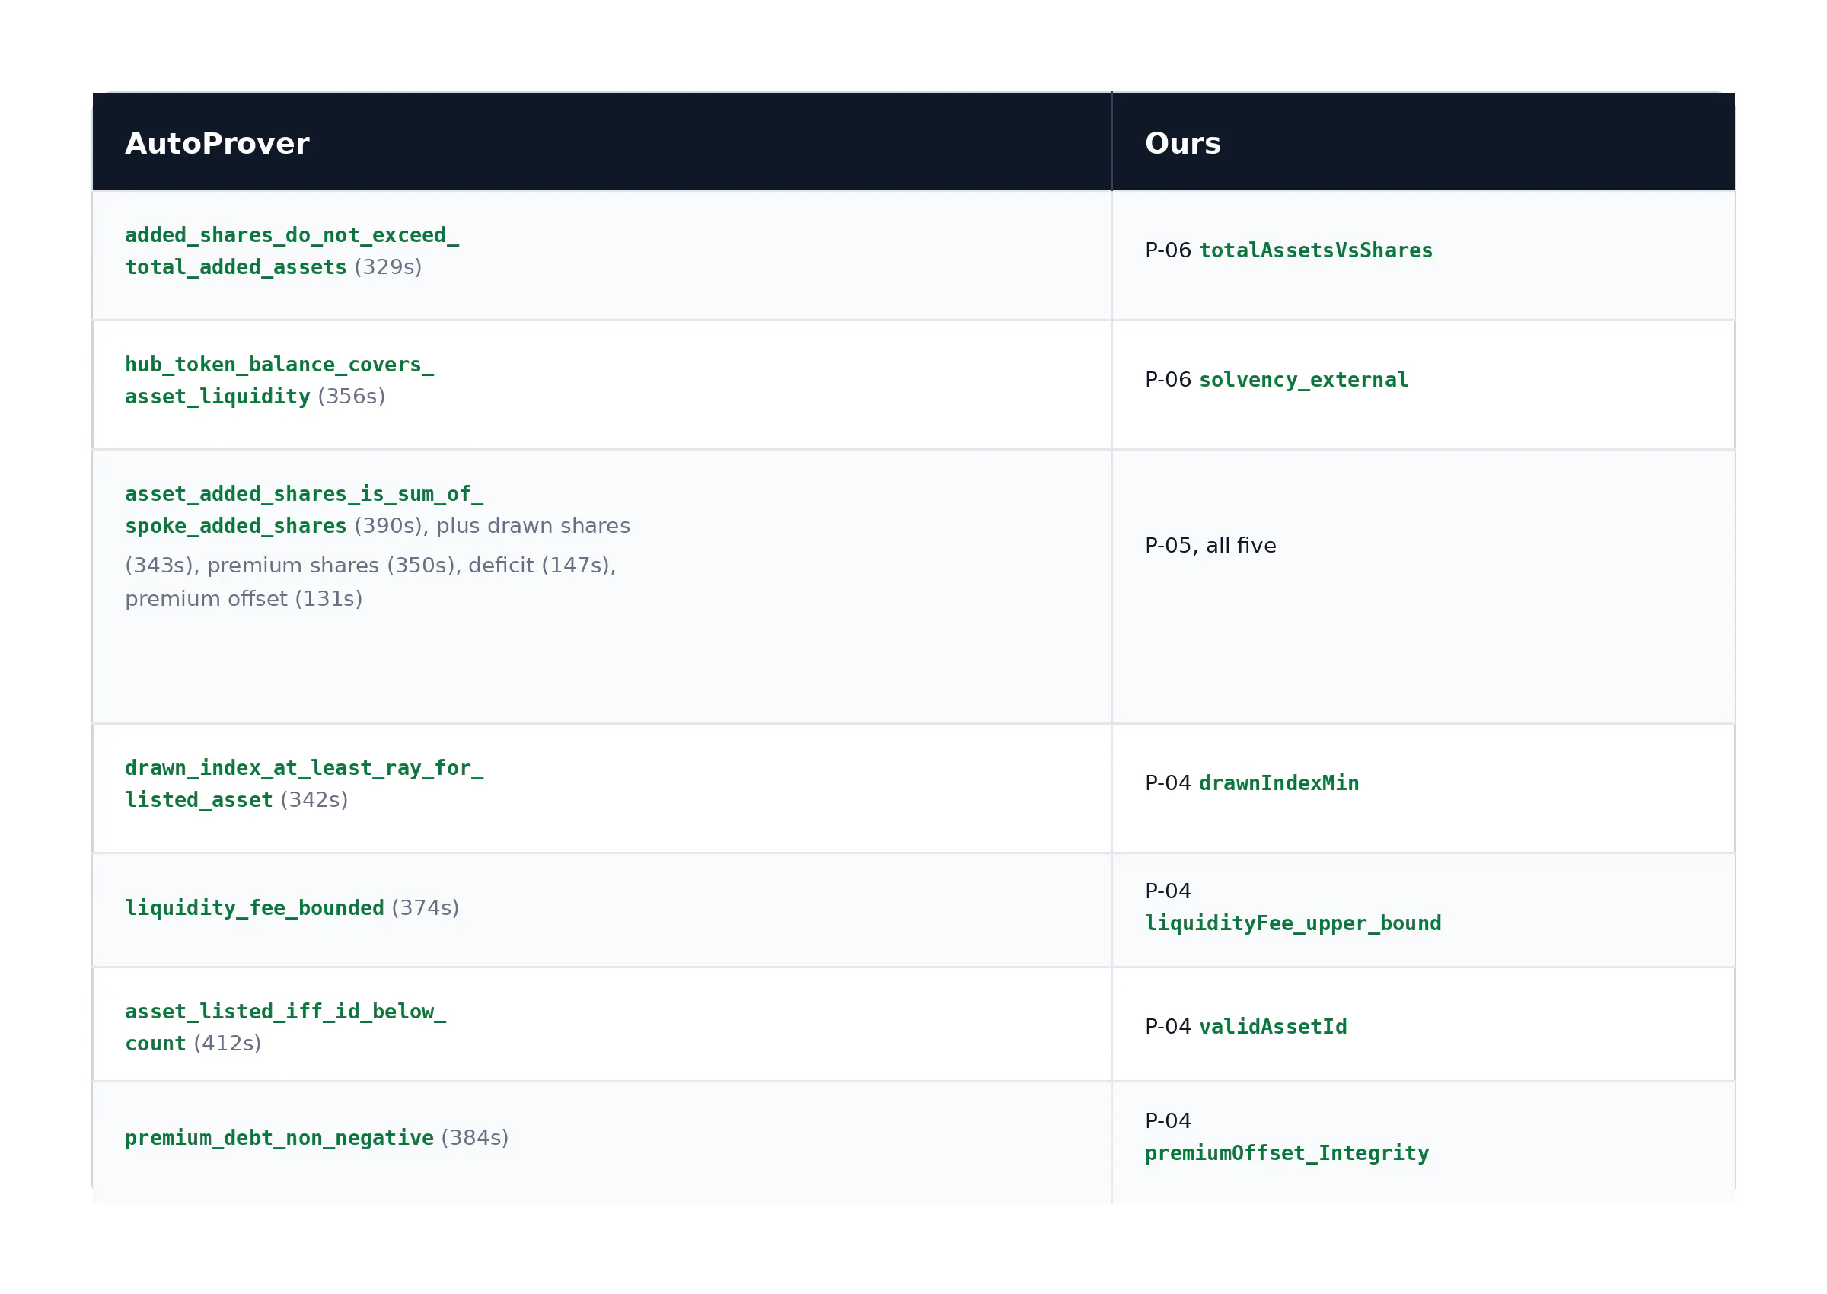Viewport: 1827px width, 1294px height.
Task: Select drawn_index_at_least_ray_for_listed_asset rule text
Action: point(304,783)
